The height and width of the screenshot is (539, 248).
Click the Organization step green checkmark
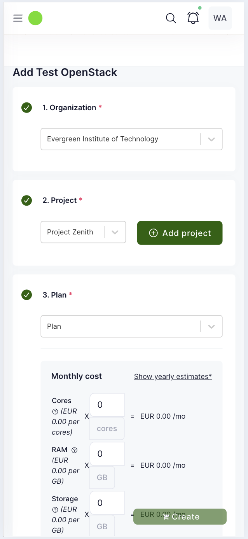point(26,108)
